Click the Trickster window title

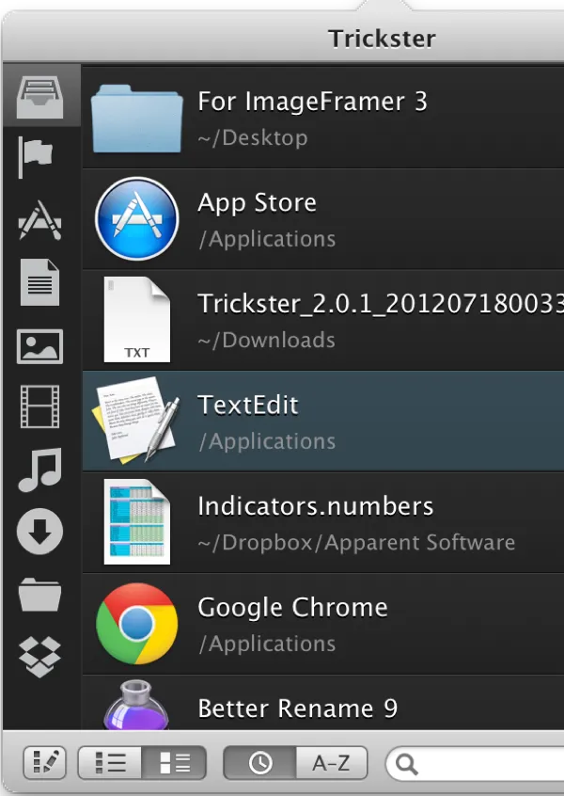click(x=382, y=39)
